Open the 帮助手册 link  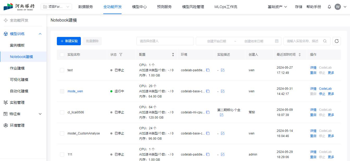coord(314,7)
